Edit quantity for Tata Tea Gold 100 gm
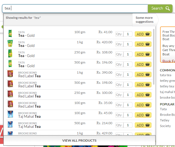The height and width of the screenshot is (147, 175). click(128, 34)
